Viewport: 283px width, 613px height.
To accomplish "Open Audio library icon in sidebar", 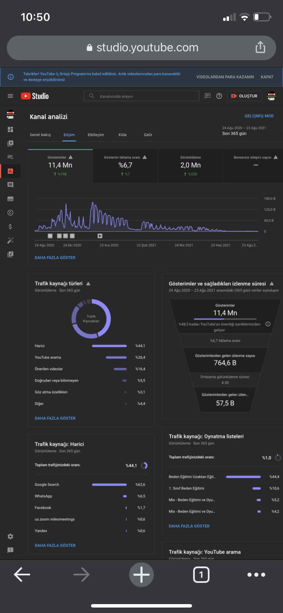I will point(10,254).
